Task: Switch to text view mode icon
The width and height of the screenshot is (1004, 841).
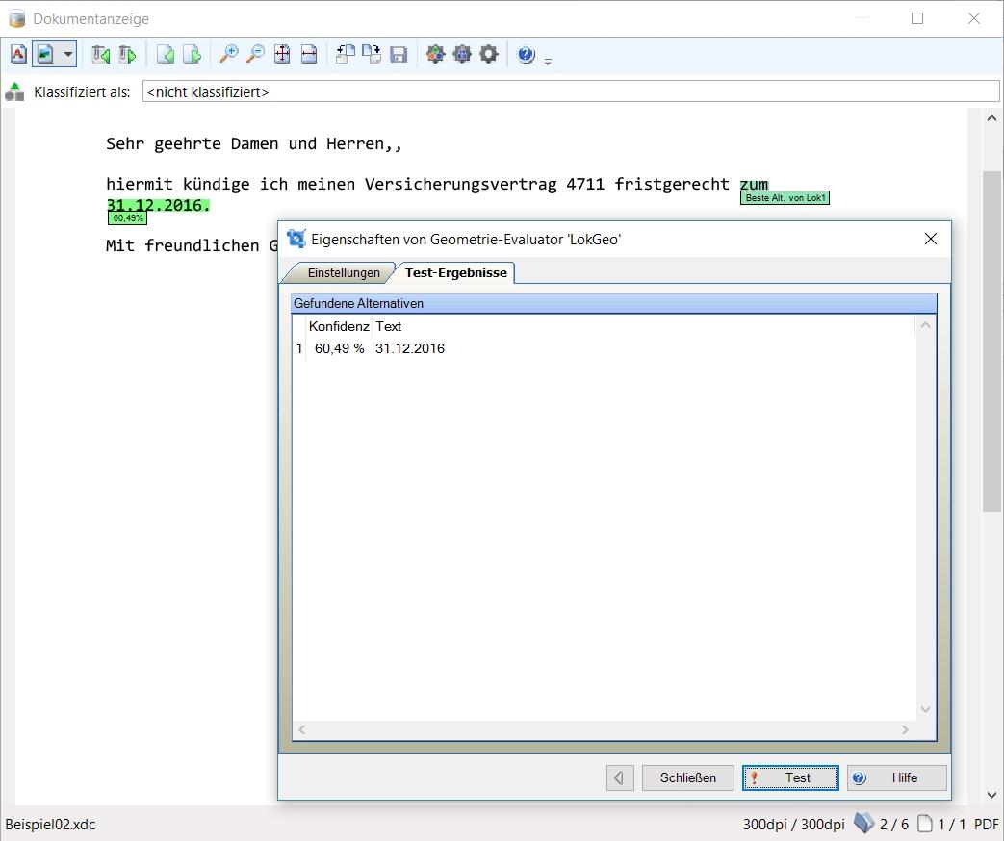Action: [18, 55]
